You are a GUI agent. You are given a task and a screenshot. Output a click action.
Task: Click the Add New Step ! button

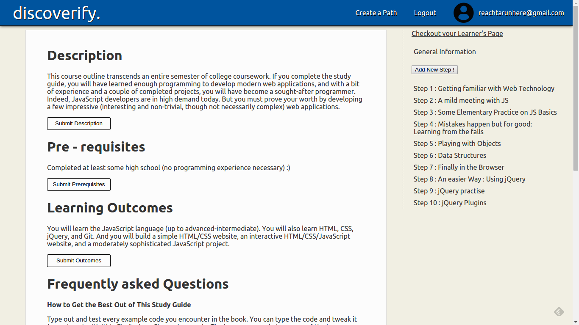(434, 70)
